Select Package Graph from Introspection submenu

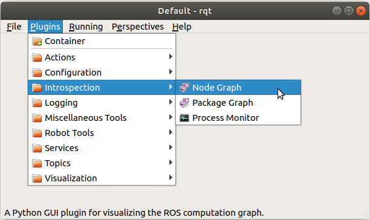coord(238,103)
